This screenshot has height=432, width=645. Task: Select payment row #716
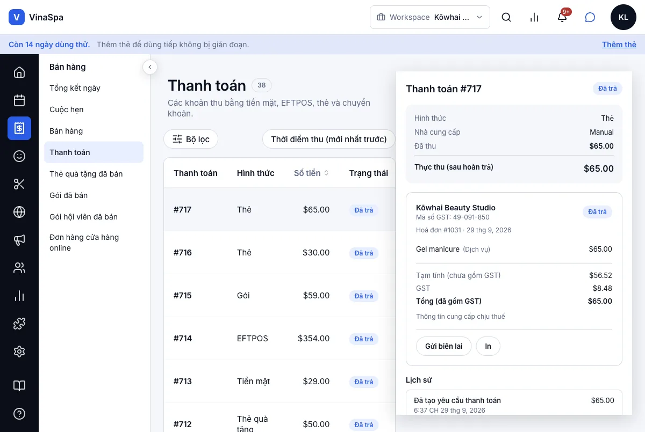(x=279, y=253)
